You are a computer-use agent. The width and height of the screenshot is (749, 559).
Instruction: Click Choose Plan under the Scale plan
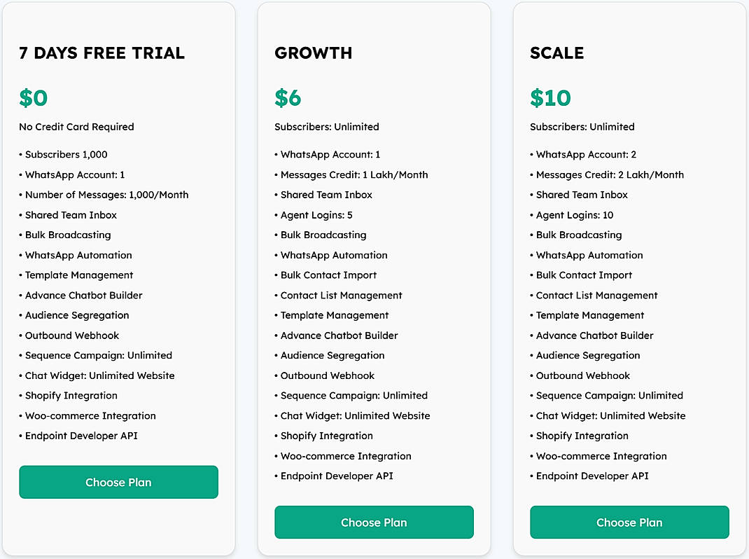click(629, 522)
